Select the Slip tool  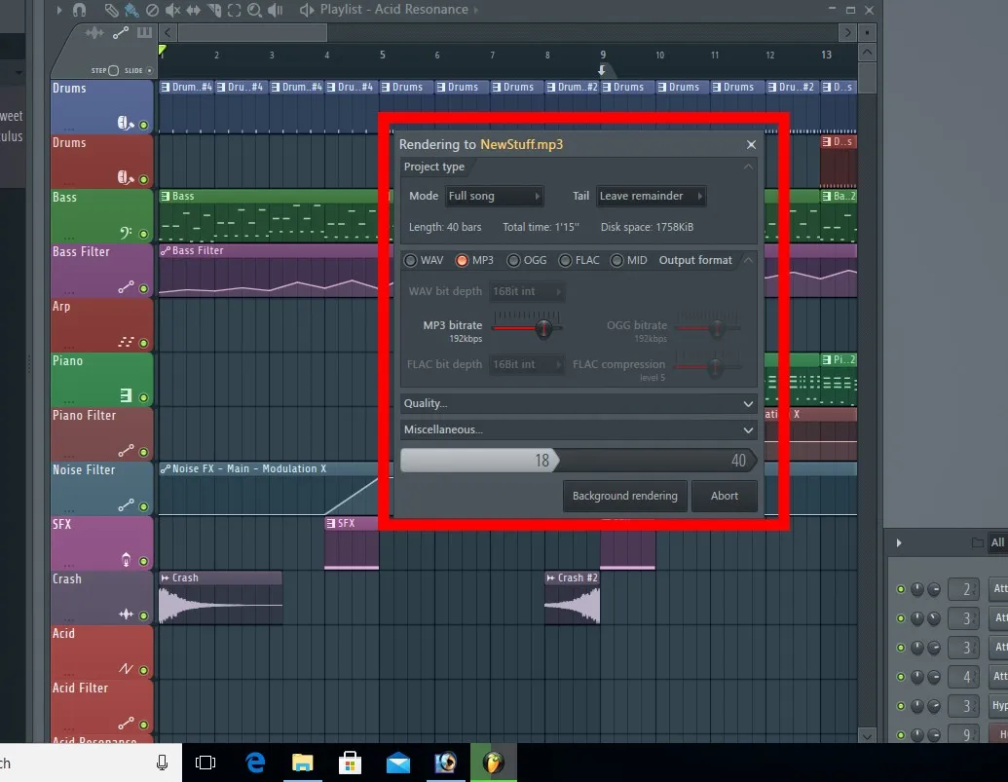(x=193, y=10)
